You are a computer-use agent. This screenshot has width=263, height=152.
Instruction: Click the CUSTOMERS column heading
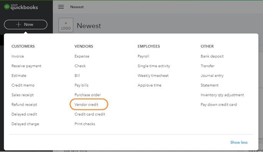click(23, 46)
